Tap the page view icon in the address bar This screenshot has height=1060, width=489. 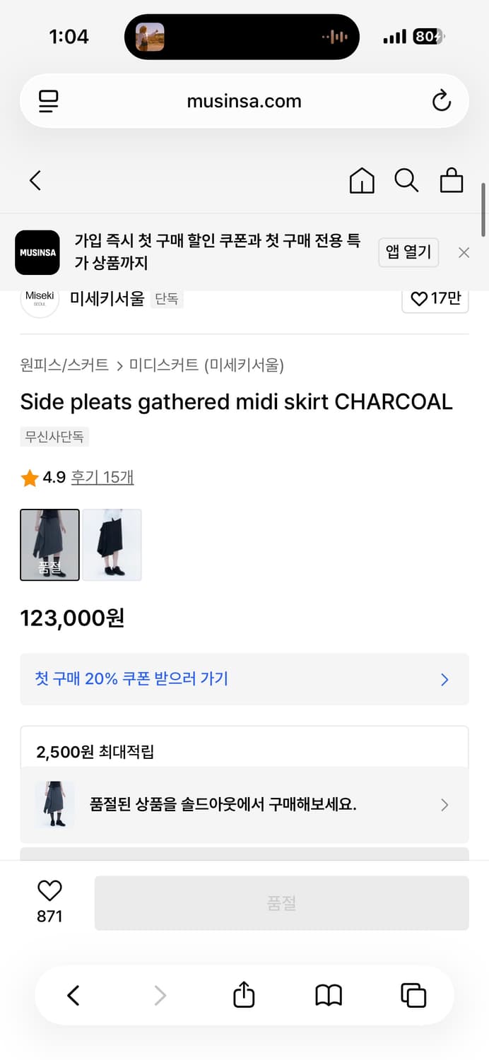point(48,100)
